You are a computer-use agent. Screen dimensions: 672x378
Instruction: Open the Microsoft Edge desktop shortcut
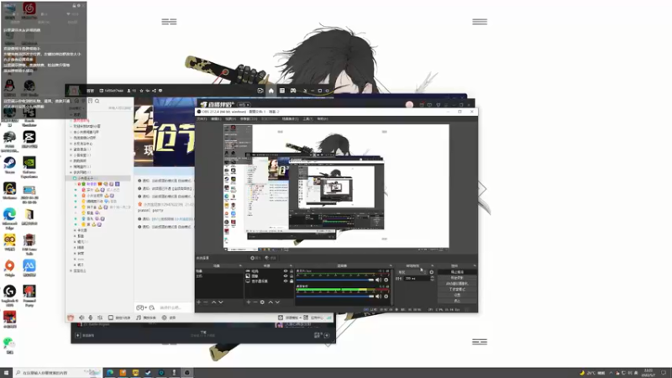[10, 218]
